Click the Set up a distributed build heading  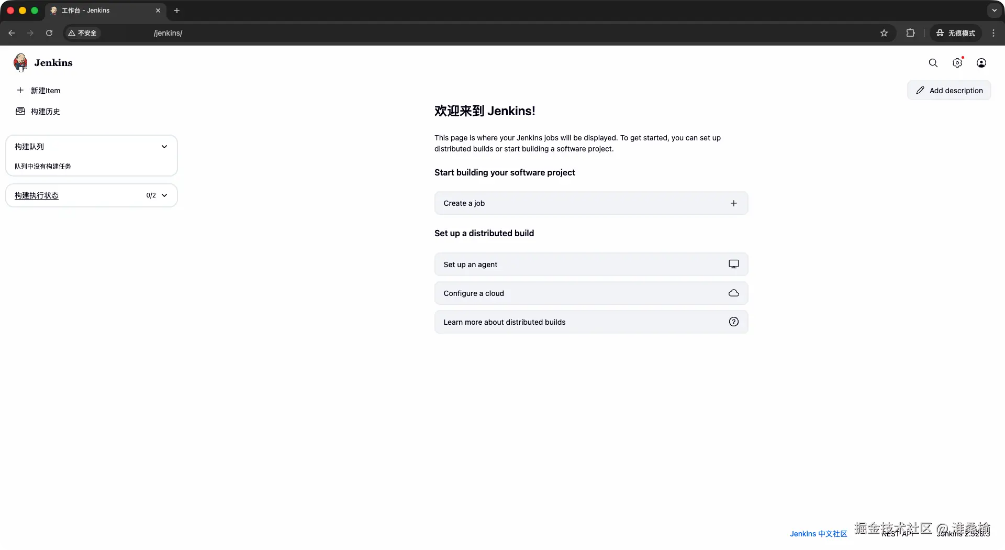tap(484, 233)
